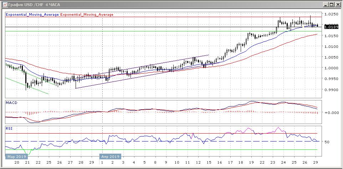
Task: Click the RSI indicator label
Action: [9, 128]
